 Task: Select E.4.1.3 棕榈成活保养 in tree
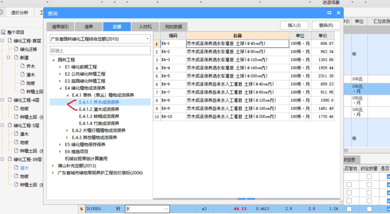point(99,116)
